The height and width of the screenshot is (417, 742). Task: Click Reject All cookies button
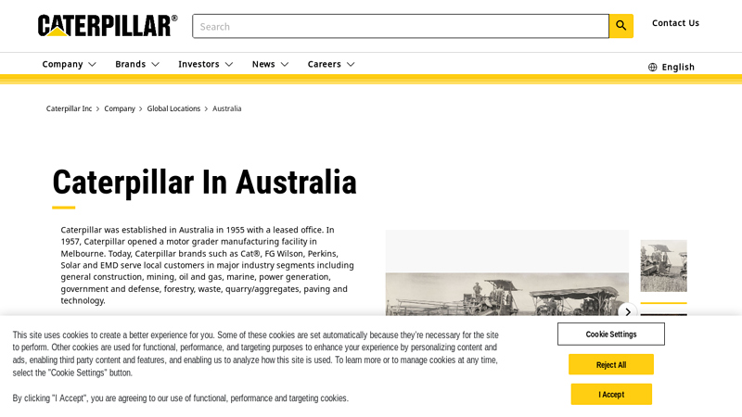[611, 364]
